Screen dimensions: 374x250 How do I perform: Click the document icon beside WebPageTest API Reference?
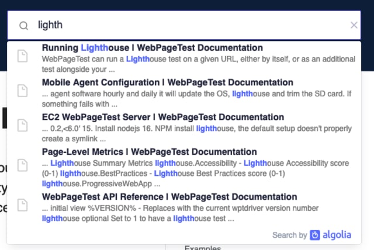pos(22,205)
